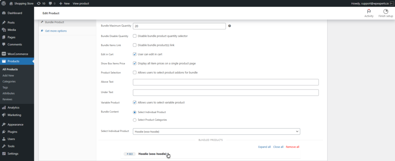Image resolution: width=395 pixels, height=161 pixels.
Task: Check Allows users to select product addons
Action: pos(135,73)
